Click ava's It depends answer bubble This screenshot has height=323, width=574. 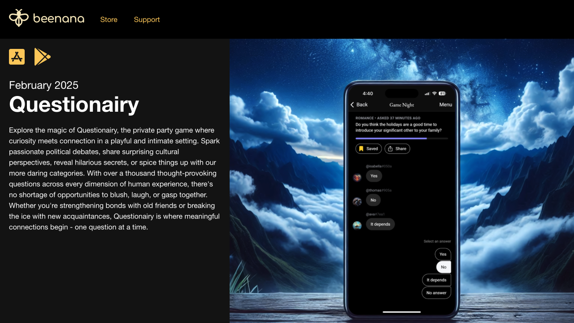380,224
